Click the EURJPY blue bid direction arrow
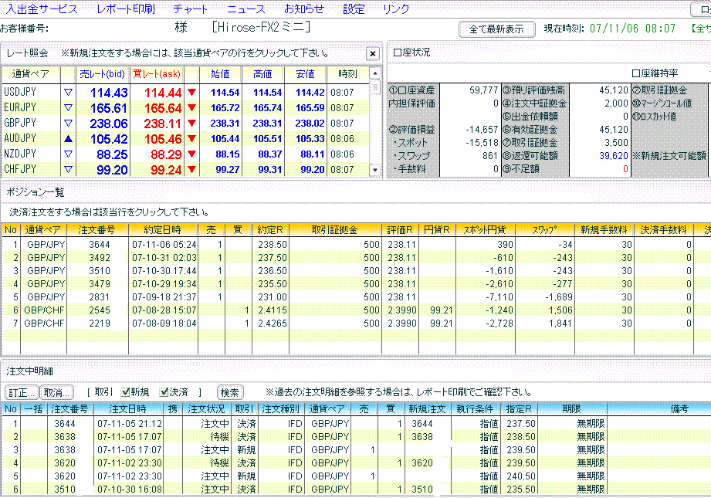This screenshot has height=498, width=711. pyautogui.click(x=69, y=107)
